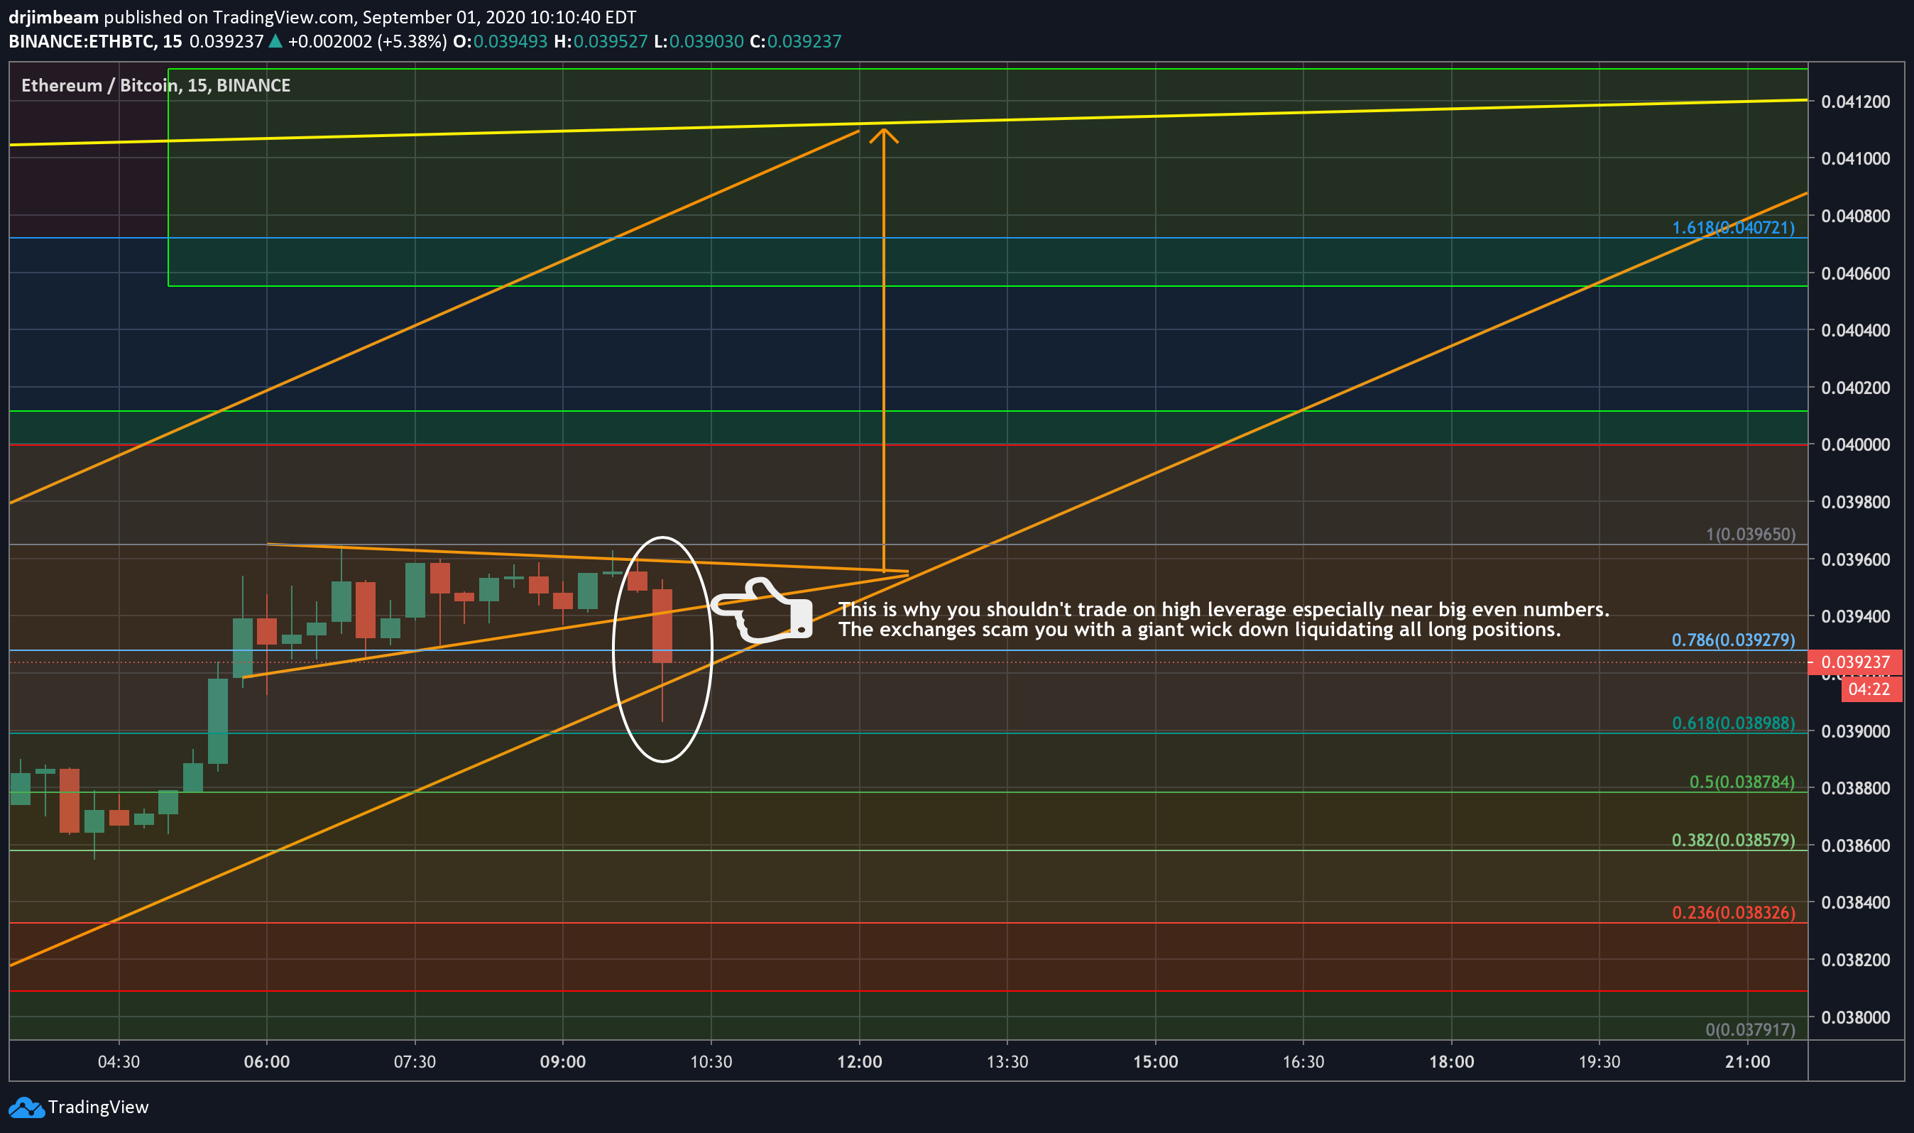Click the high value H:0.039527 in header
Image resolution: width=1914 pixels, height=1133 pixels.
point(601,41)
